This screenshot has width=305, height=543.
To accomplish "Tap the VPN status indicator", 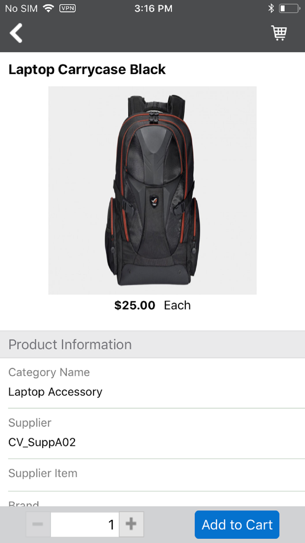I will tap(67, 8).
